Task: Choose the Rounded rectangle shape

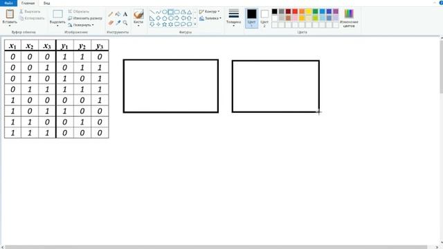Action: tap(177, 12)
